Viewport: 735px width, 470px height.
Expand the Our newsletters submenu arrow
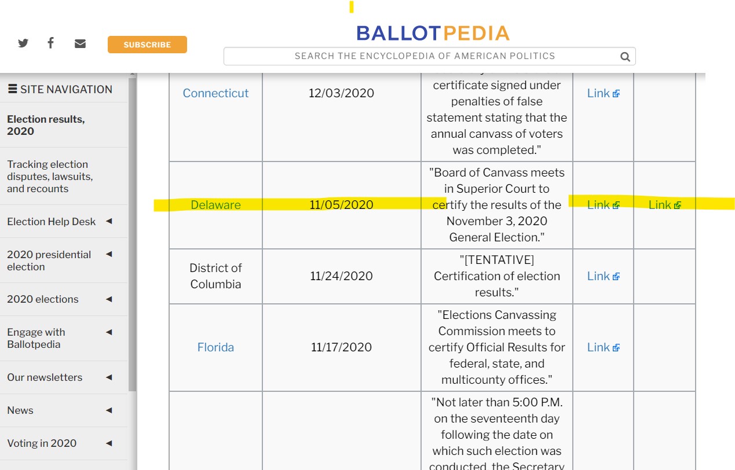[x=109, y=377]
